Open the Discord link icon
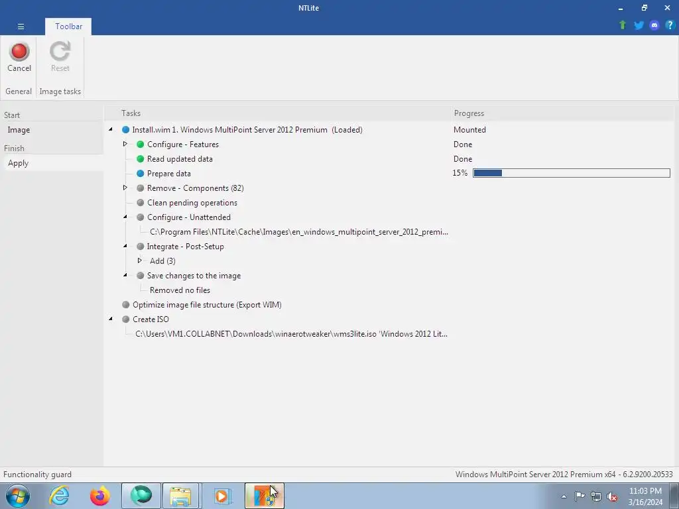Image resolution: width=679 pixels, height=509 pixels. coord(654,25)
